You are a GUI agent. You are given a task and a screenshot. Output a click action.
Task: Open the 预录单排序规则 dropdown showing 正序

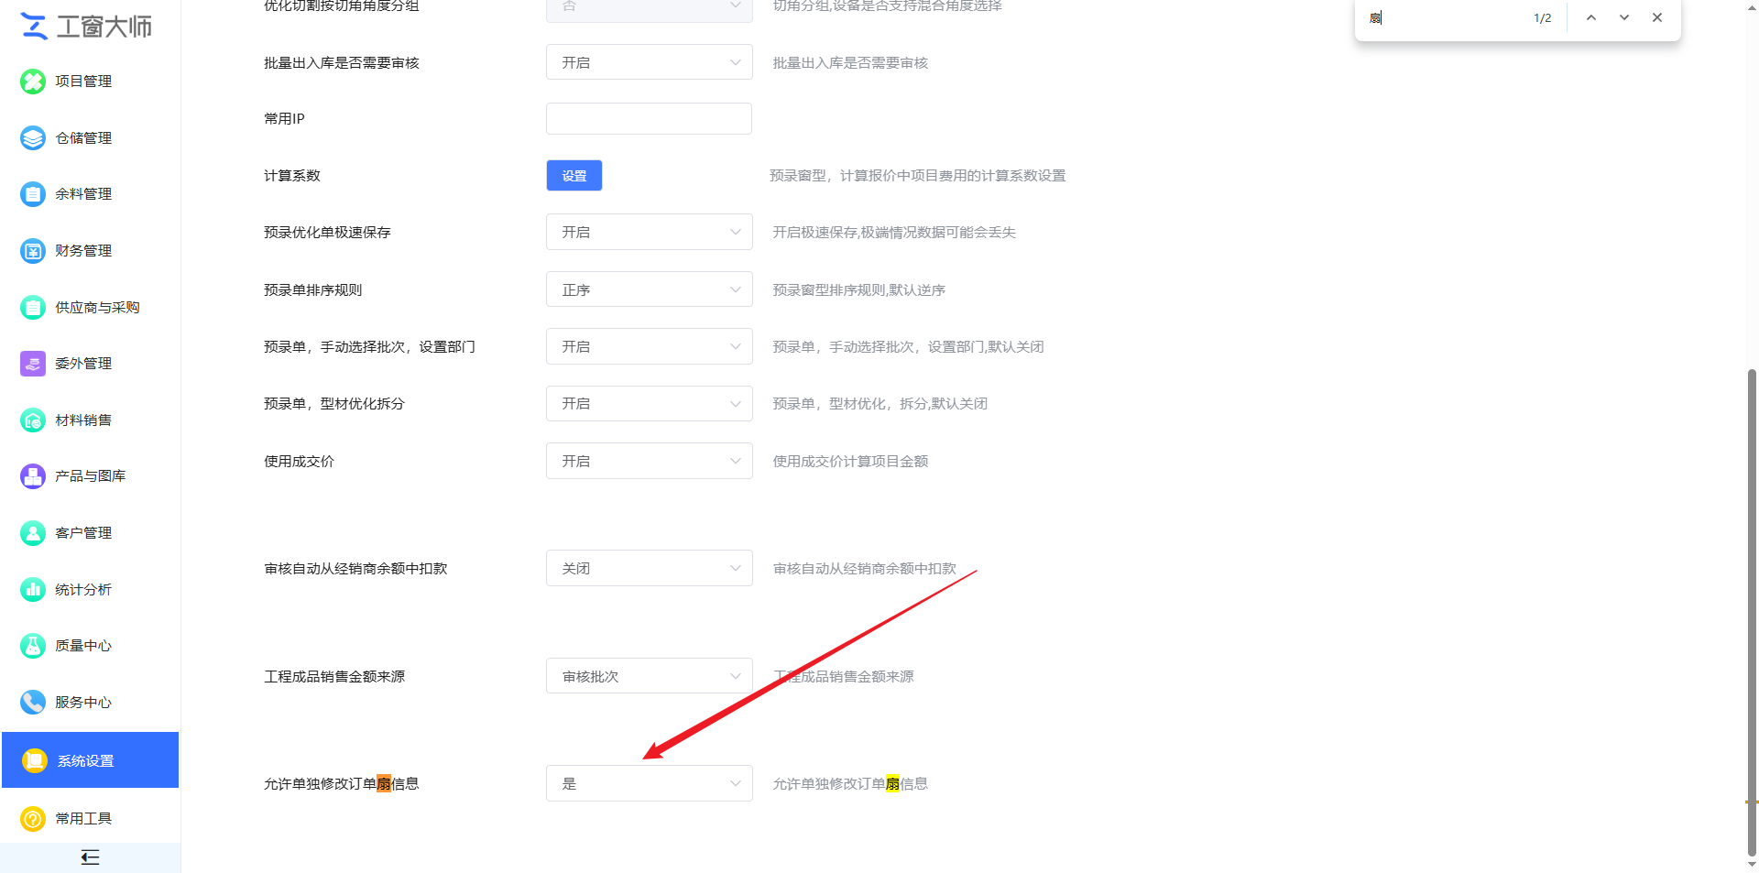click(x=650, y=289)
